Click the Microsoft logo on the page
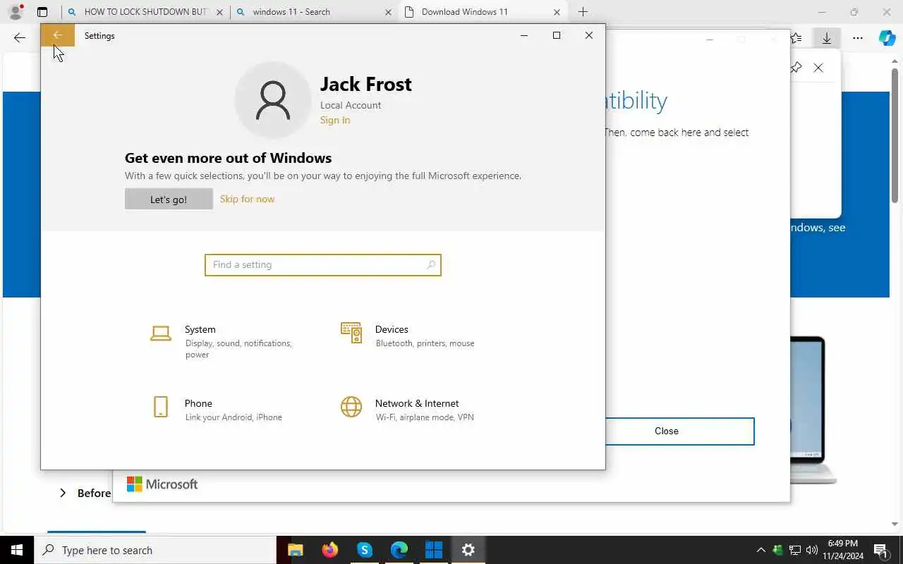This screenshot has height=564, width=903. [x=162, y=484]
